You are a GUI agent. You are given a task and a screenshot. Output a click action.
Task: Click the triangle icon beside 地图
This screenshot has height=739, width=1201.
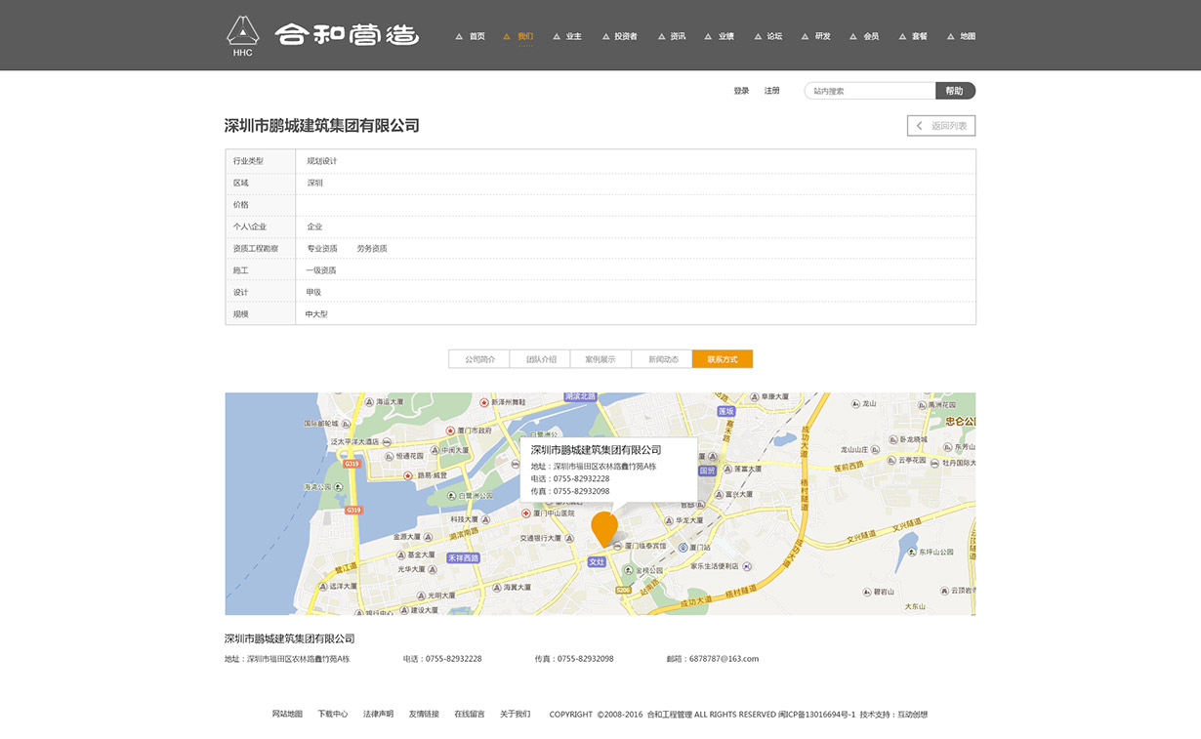[x=950, y=37]
